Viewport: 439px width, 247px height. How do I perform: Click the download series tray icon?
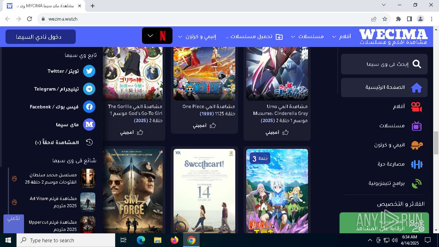tap(279, 37)
